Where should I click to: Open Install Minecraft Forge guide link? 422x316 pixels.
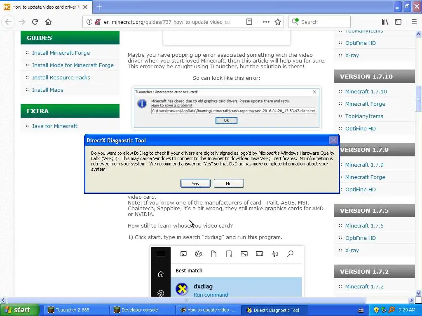[x=61, y=53]
